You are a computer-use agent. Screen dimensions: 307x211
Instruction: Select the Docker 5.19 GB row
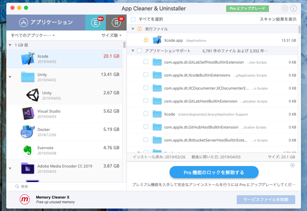(64, 132)
